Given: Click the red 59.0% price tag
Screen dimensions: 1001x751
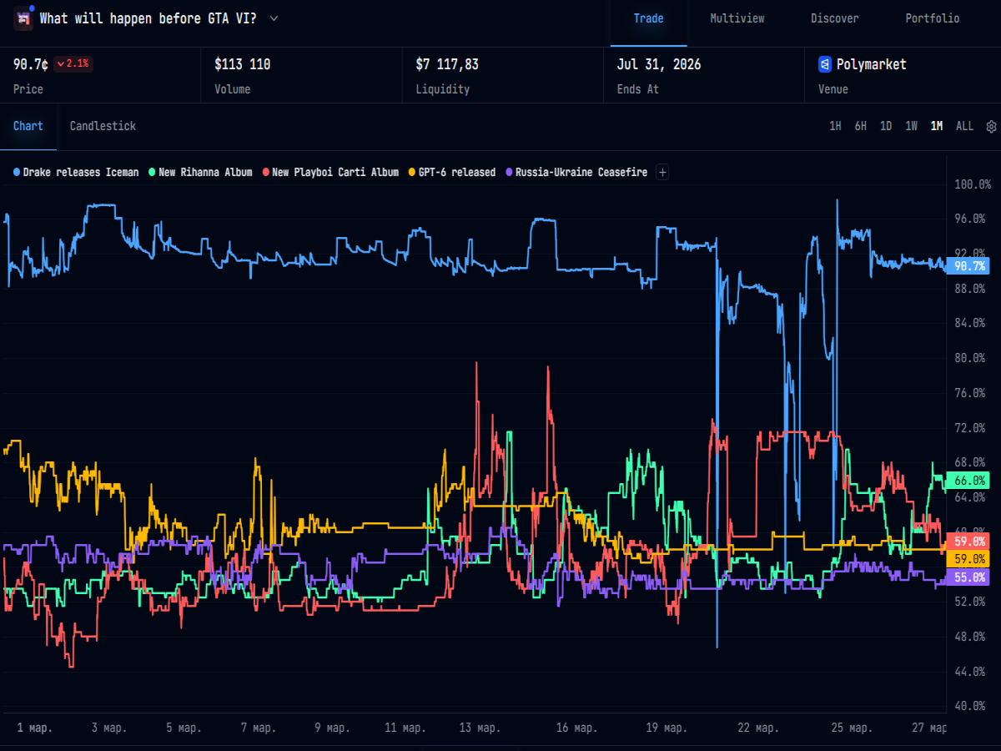Looking at the screenshot, I should coord(968,541).
